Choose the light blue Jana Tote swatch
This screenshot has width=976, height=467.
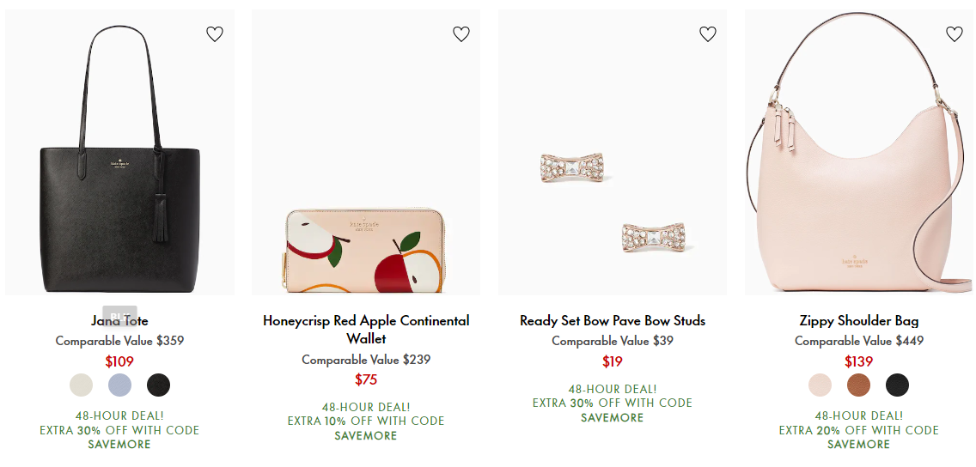point(119,385)
